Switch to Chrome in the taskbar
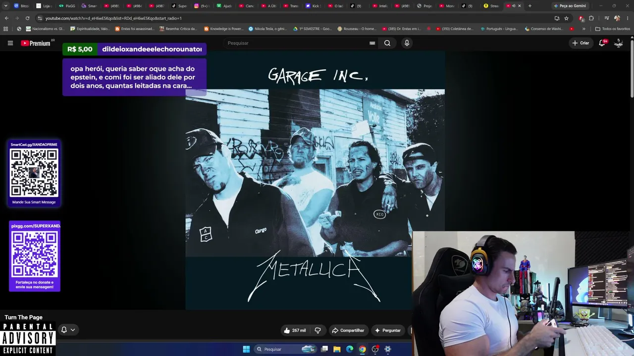 (363, 349)
